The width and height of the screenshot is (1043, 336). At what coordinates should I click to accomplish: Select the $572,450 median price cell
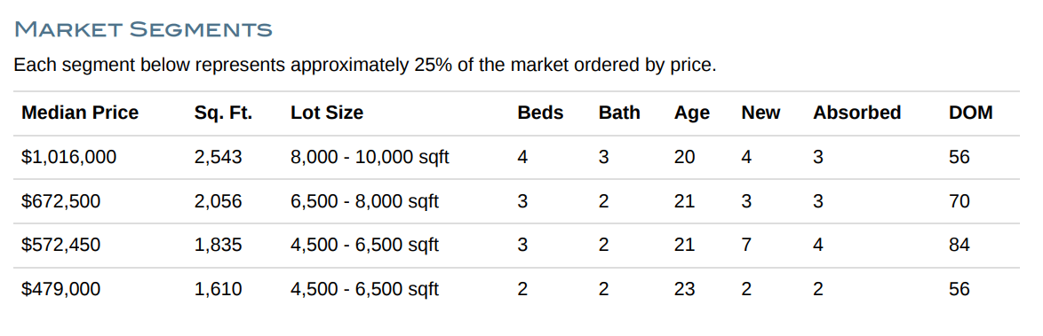pyautogui.click(x=60, y=246)
